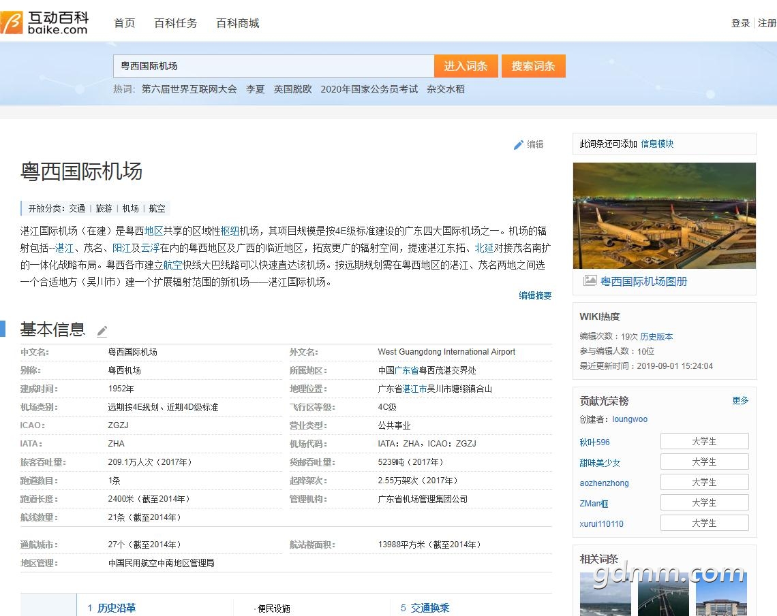
Task: Select hot search 英国脱欧
Action: pos(292,89)
